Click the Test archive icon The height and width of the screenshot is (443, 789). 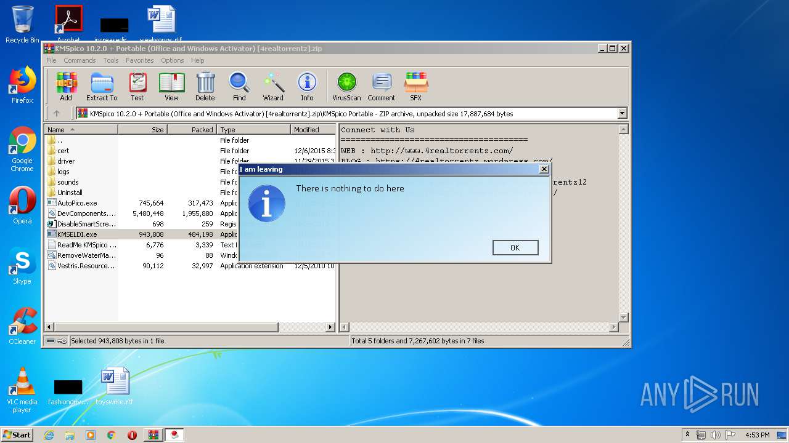pos(137,87)
